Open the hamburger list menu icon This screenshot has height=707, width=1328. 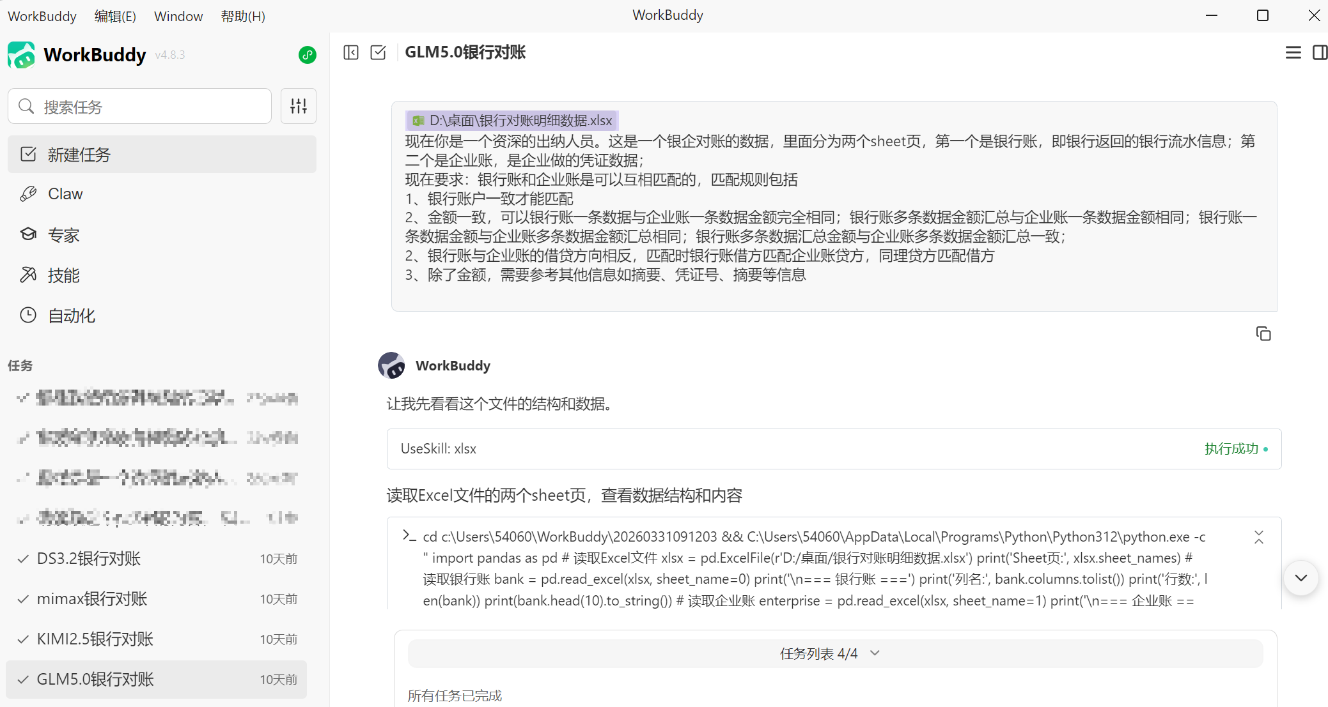tap(1293, 52)
